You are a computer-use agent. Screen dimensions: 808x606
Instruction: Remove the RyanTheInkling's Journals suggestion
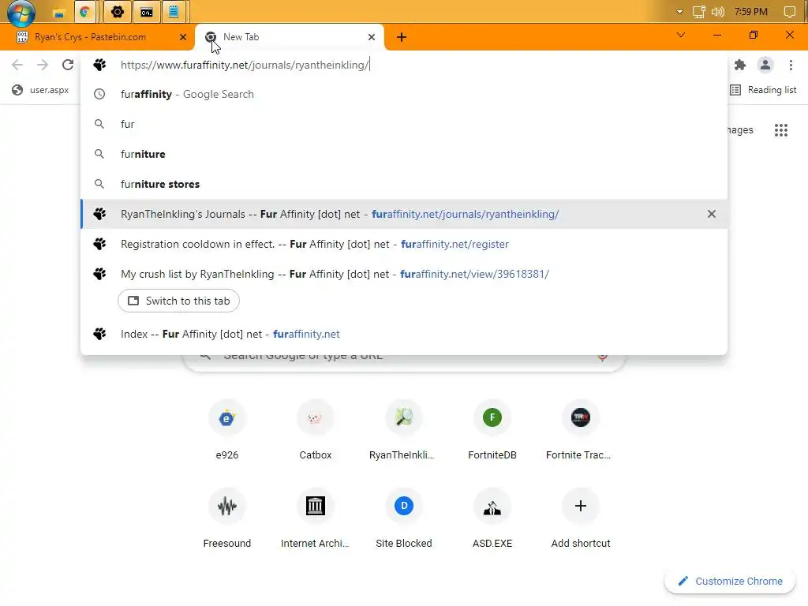coord(712,214)
